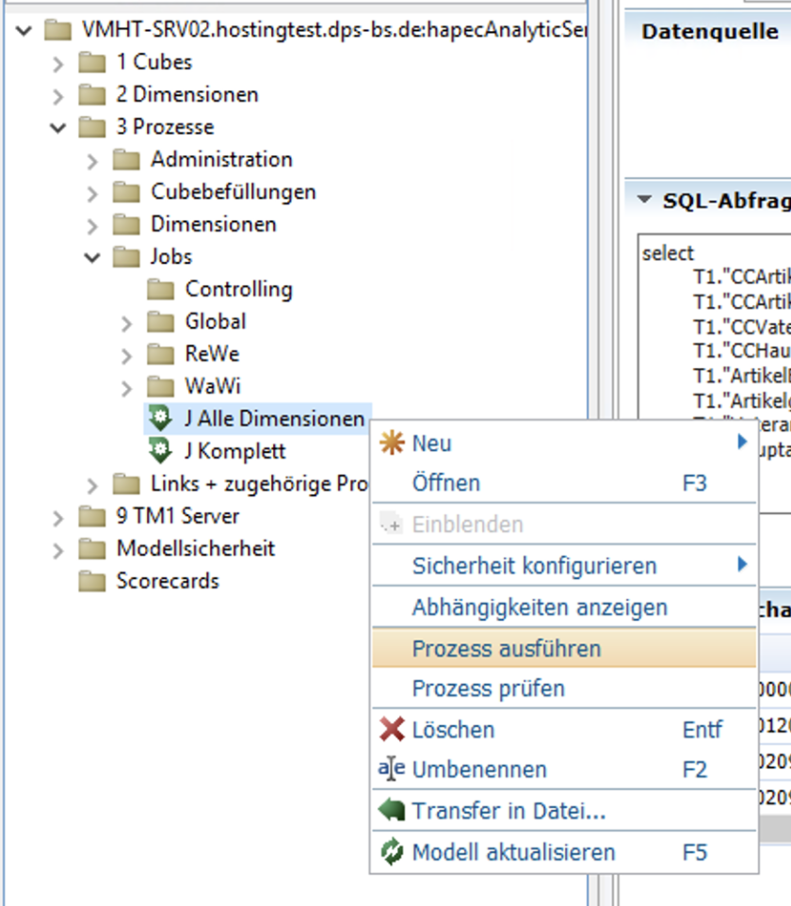The width and height of the screenshot is (791, 906).
Task: Select Abhängigkeiten anzeigen menu item
Action: (540, 607)
